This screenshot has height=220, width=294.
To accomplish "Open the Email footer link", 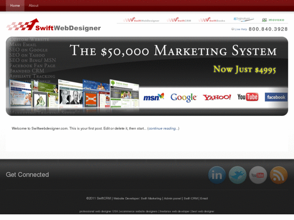I will coord(204,199).
